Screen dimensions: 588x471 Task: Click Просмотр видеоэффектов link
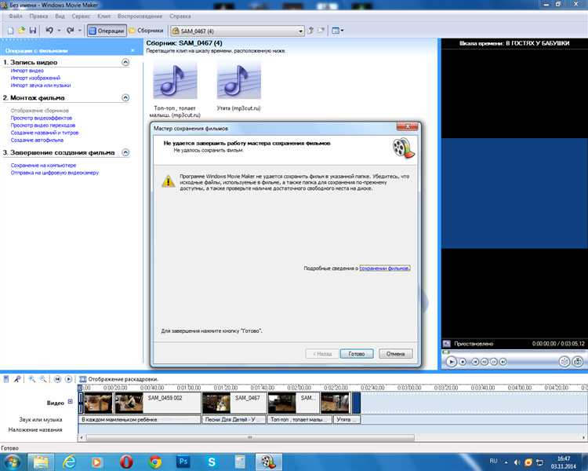pyautogui.click(x=42, y=118)
